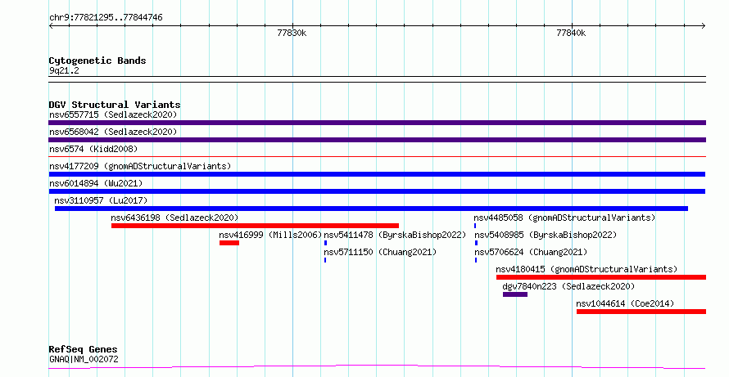
Task: Click the left arrowhead of the ruler
Action: pyautogui.click(x=51, y=26)
